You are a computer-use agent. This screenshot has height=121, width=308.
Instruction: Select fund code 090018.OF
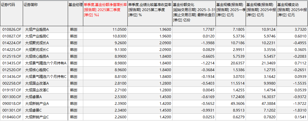point(12,103)
